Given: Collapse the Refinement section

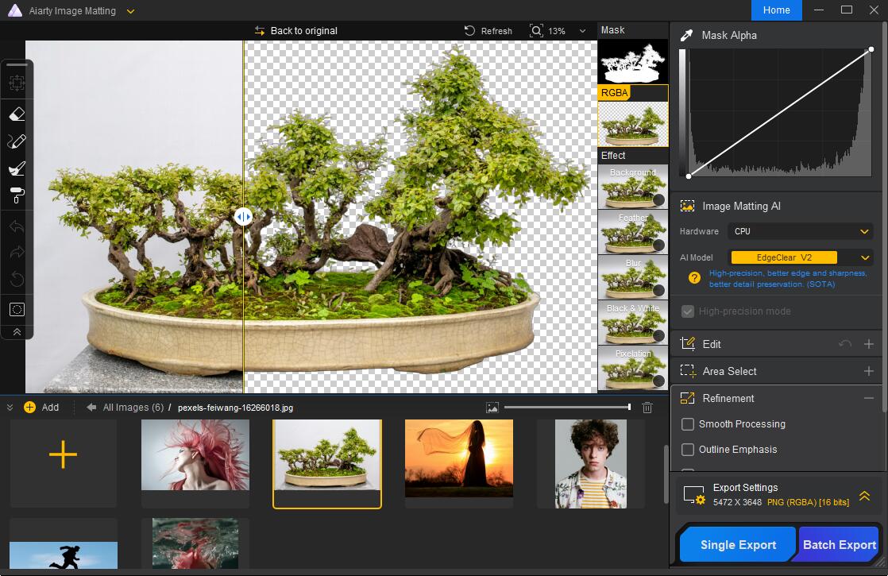Looking at the screenshot, I should 869,398.
